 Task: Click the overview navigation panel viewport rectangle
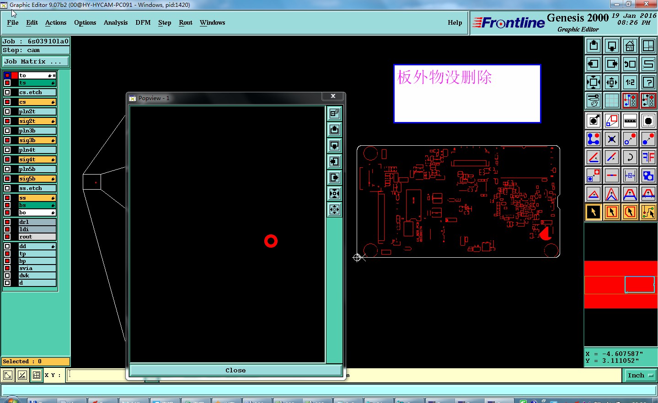pos(639,284)
